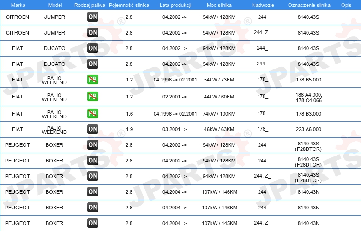This screenshot has height=231, width=361.
Task: Click the ON diesel icon in the Citroen Jumper 244, Z_ row
Action: tap(92, 33)
